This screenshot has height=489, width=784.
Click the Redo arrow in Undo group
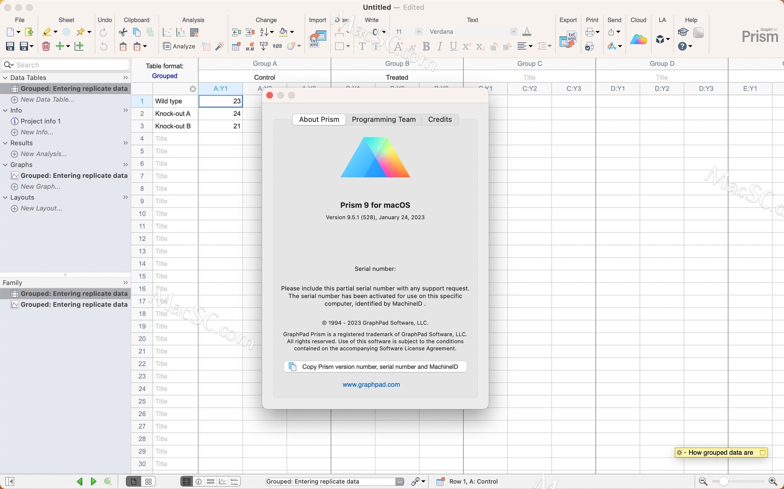(104, 32)
